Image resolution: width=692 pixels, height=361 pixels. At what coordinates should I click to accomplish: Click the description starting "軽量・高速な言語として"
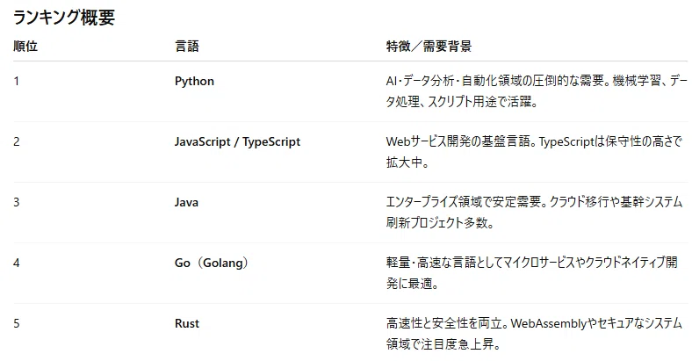(x=532, y=273)
